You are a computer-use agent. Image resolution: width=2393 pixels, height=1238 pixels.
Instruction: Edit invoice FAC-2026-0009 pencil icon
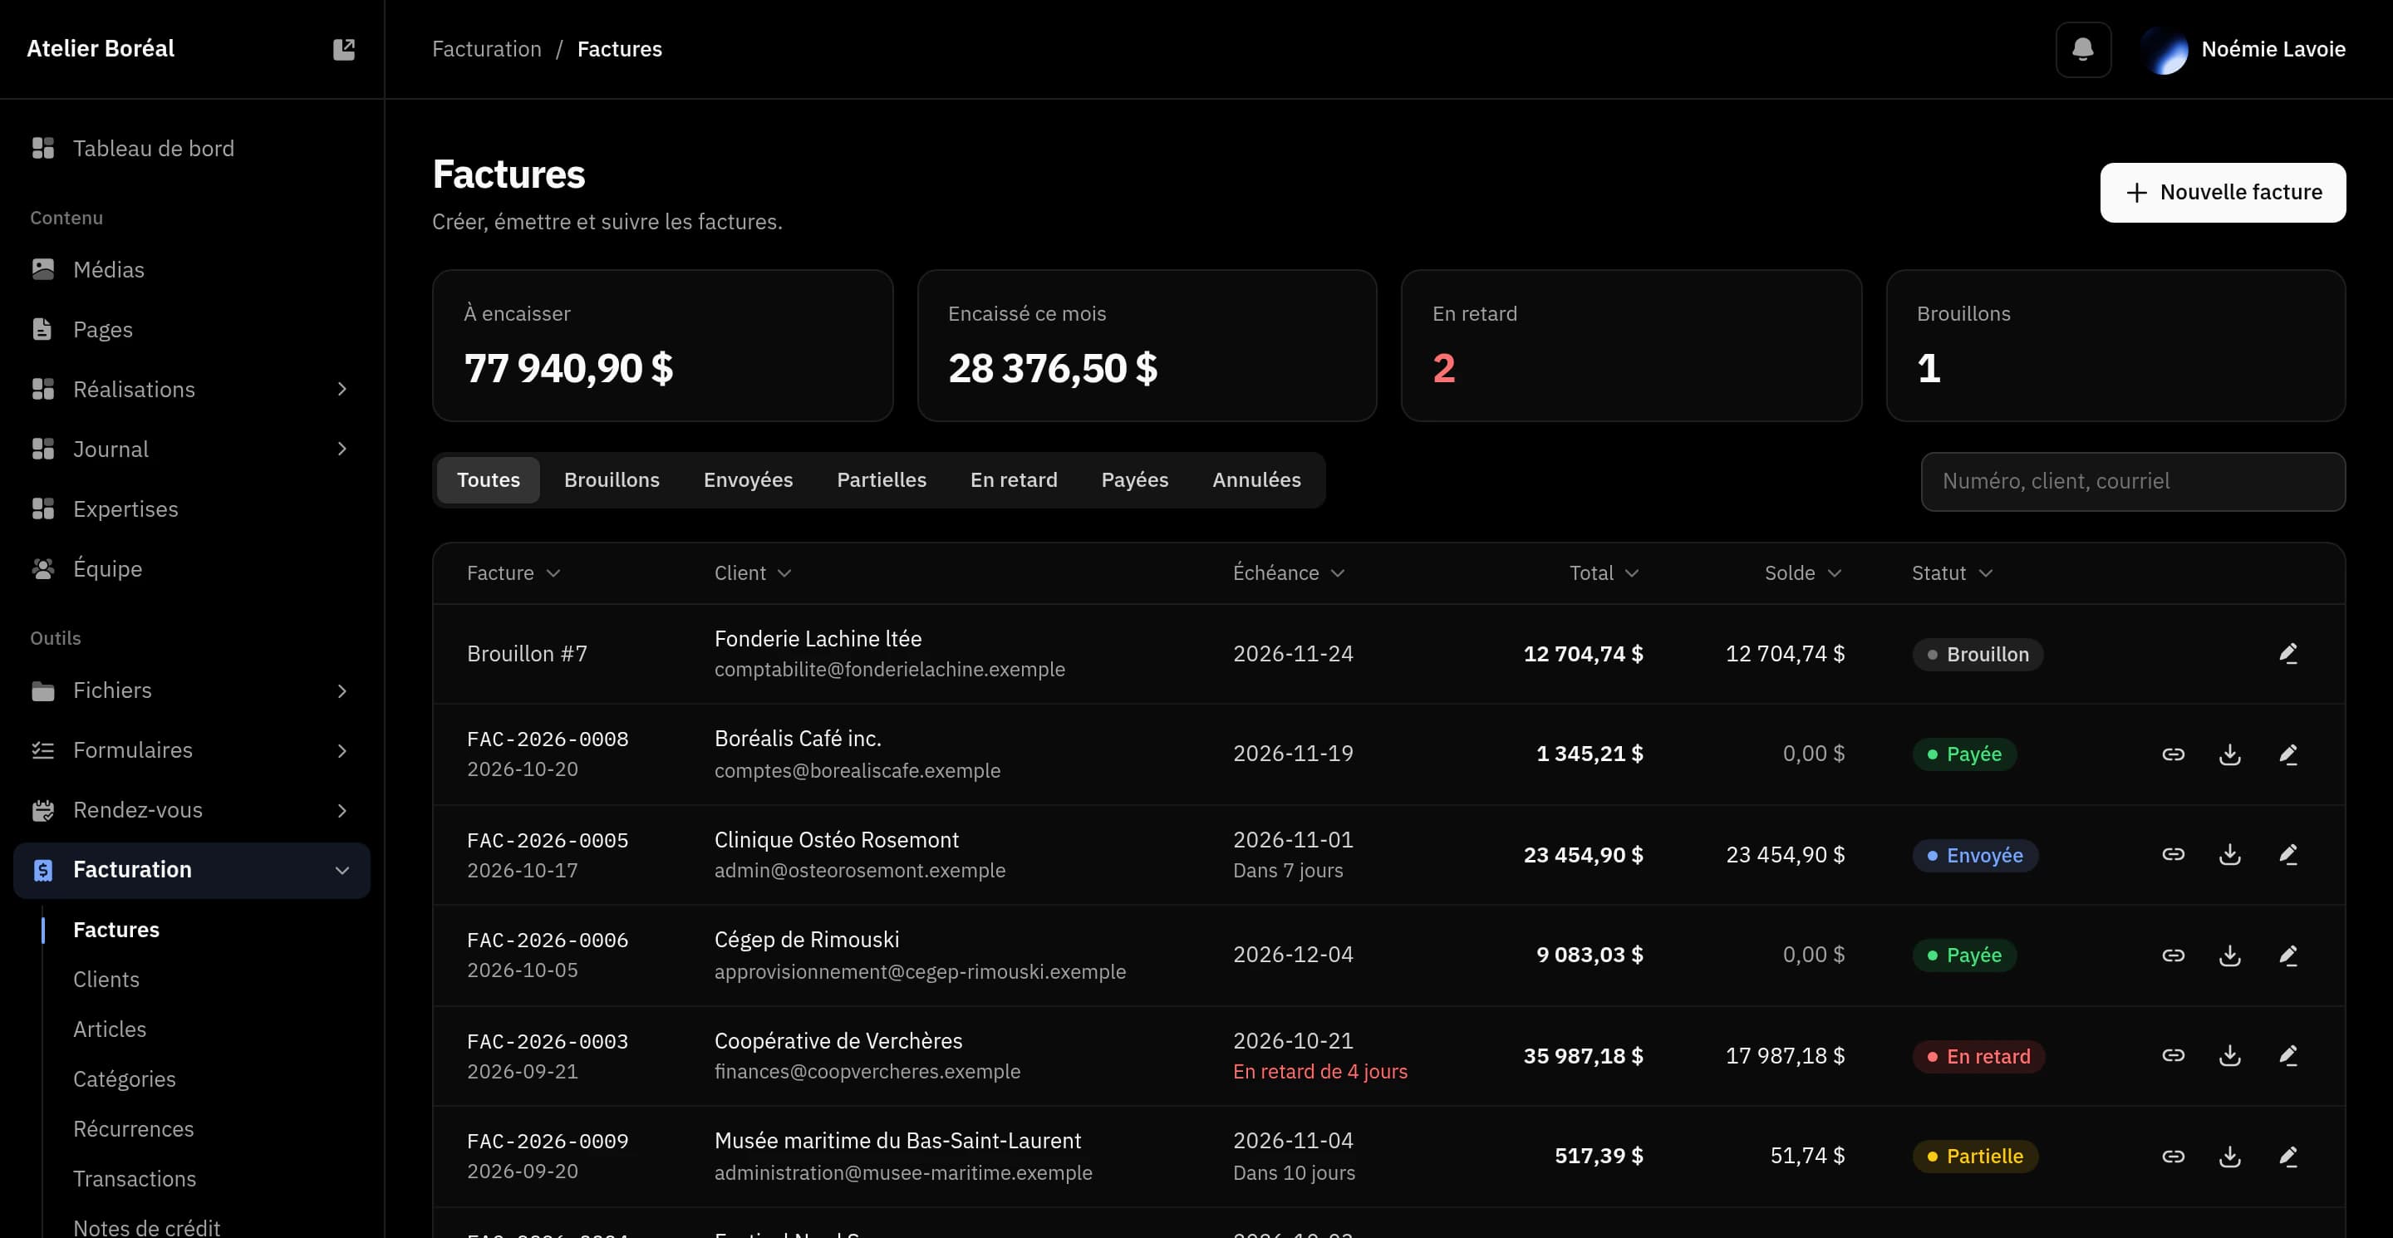click(x=2288, y=1157)
